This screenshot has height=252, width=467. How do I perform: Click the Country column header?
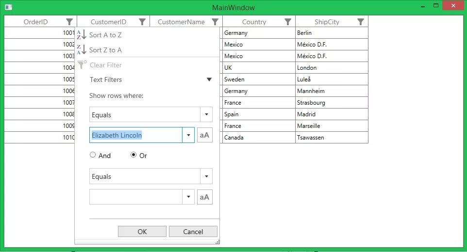[x=254, y=22]
